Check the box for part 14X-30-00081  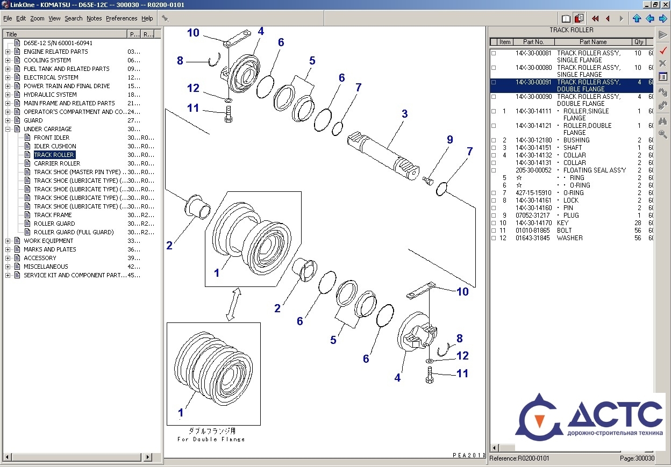(x=494, y=53)
